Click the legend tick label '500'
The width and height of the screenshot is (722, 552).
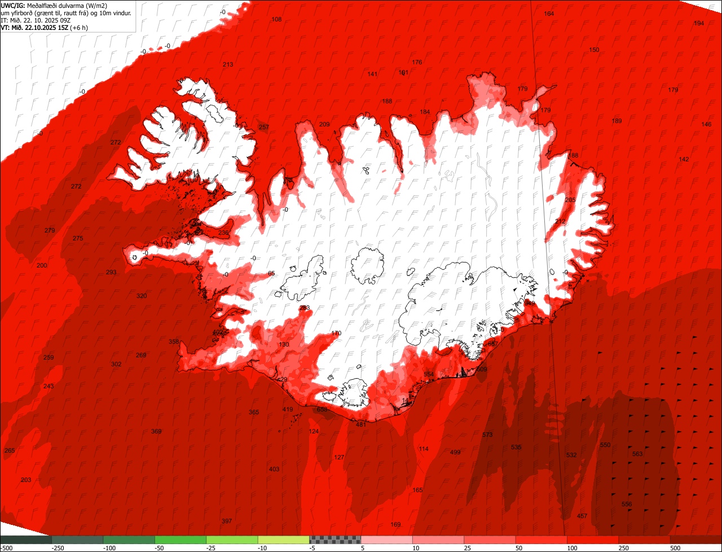(x=675, y=548)
